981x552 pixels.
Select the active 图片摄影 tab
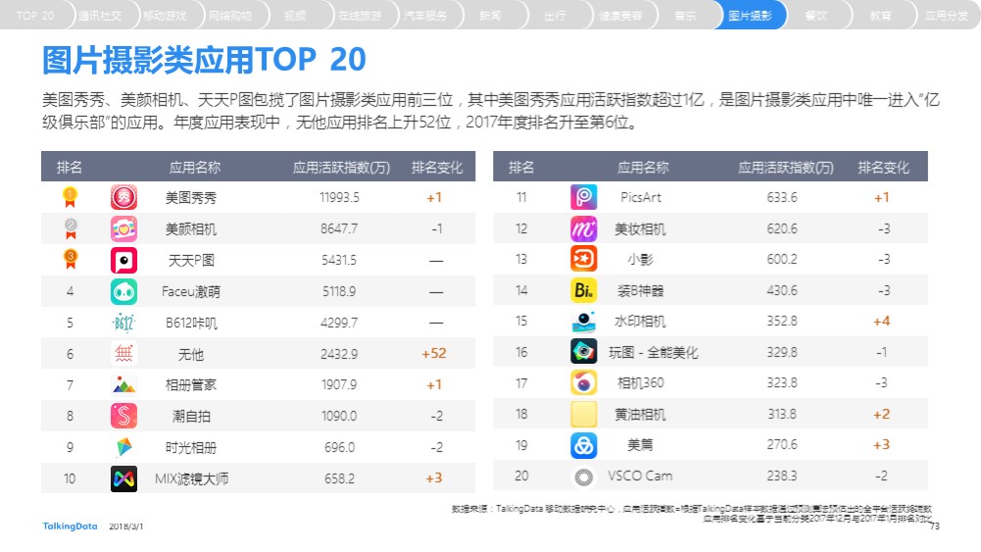point(751,16)
